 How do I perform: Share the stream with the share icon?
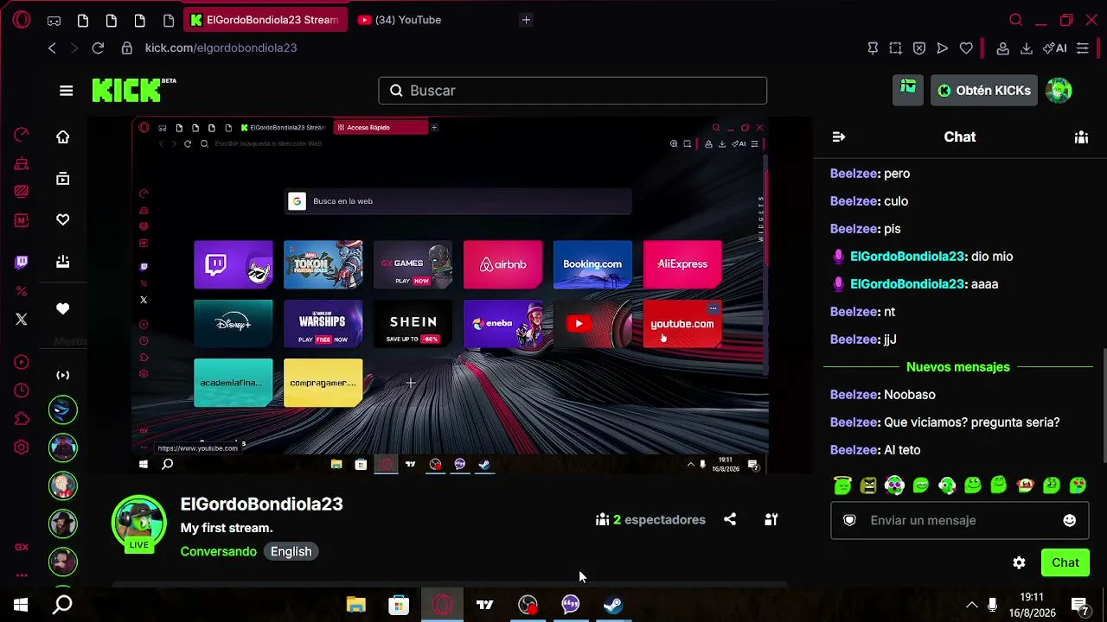coord(730,519)
